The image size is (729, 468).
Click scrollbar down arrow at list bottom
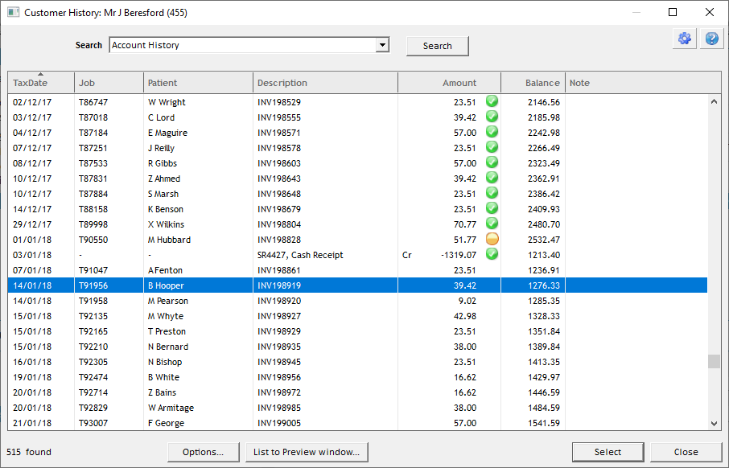(x=714, y=424)
